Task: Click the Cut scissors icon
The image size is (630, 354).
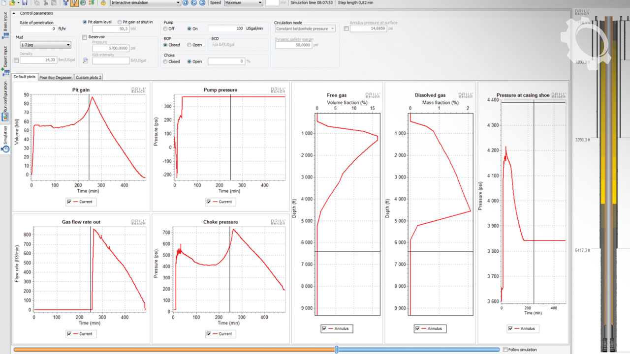Action: [x=46, y=2]
